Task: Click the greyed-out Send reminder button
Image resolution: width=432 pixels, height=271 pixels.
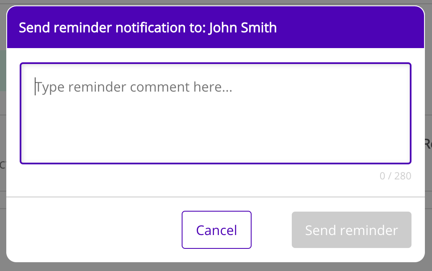Action: click(351, 230)
